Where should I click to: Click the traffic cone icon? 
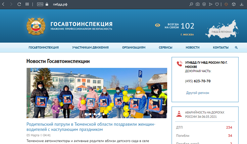(x=179, y=114)
